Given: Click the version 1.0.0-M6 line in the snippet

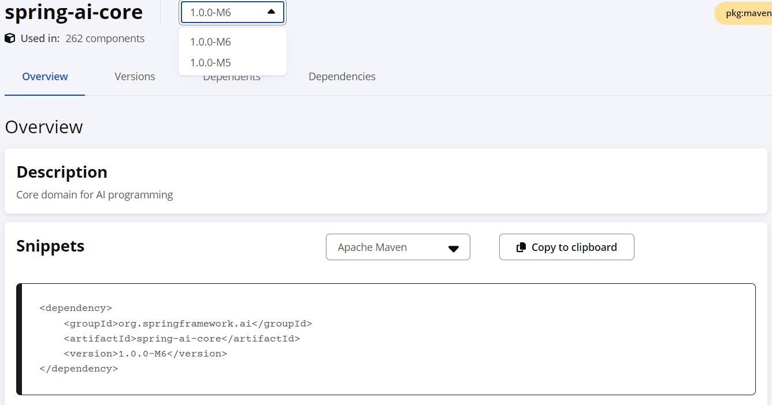Looking at the screenshot, I should point(146,353).
